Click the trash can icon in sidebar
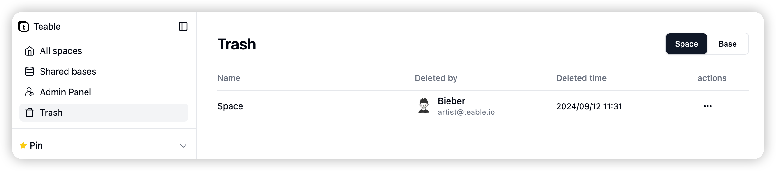This screenshot has height=171, width=776. click(x=30, y=113)
